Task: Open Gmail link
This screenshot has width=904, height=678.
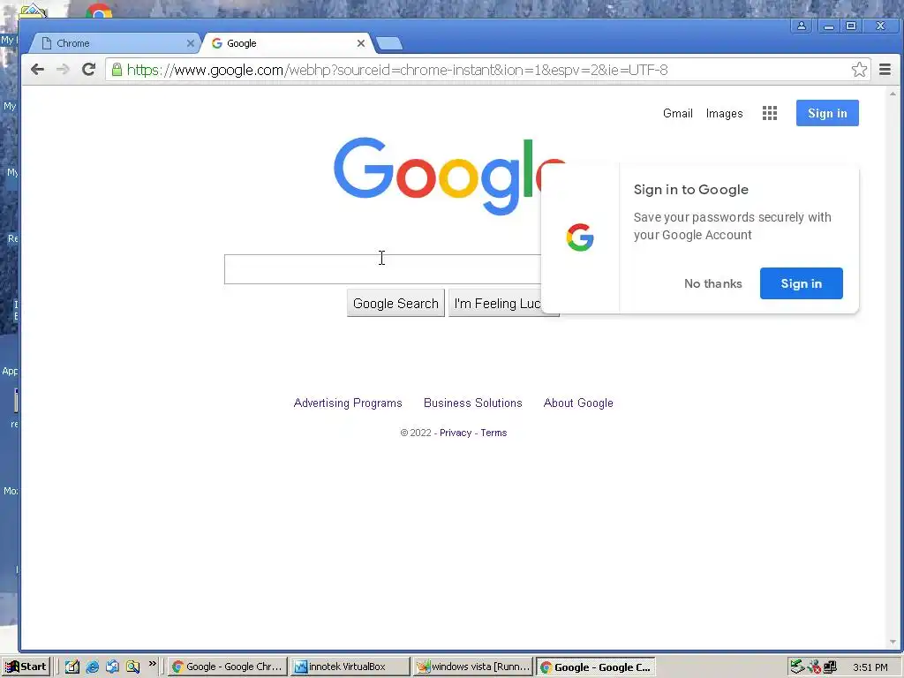Action: point(677,114)
